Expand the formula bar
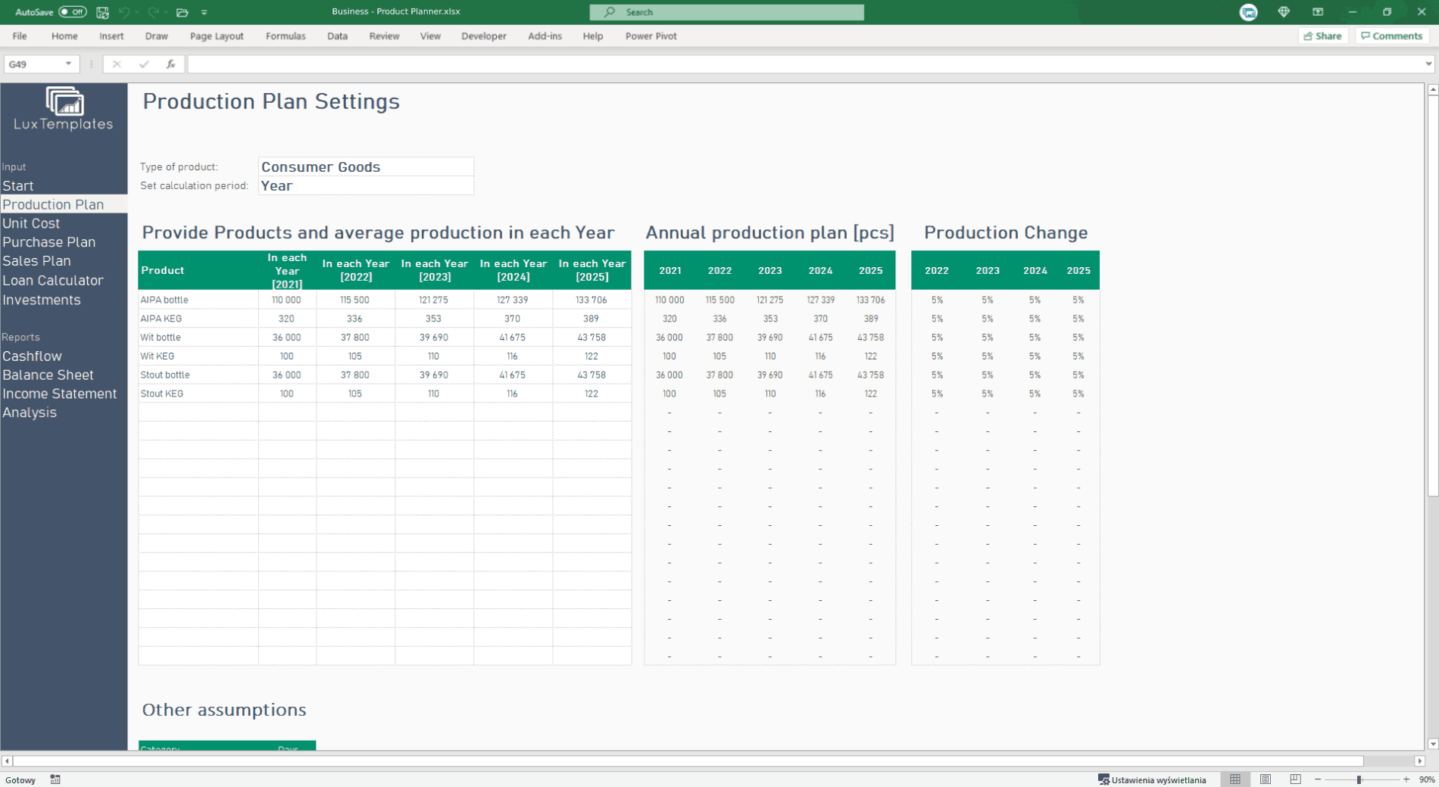 click(x=1428, y=64)
